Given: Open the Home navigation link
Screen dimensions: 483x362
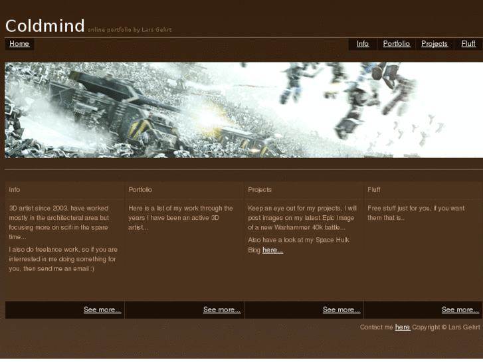Looking at the screenshot, I should pyautogui.click(x=19, y=44).
